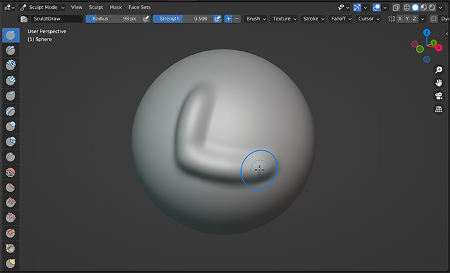Open the editor type dropdown

point(9,8)
